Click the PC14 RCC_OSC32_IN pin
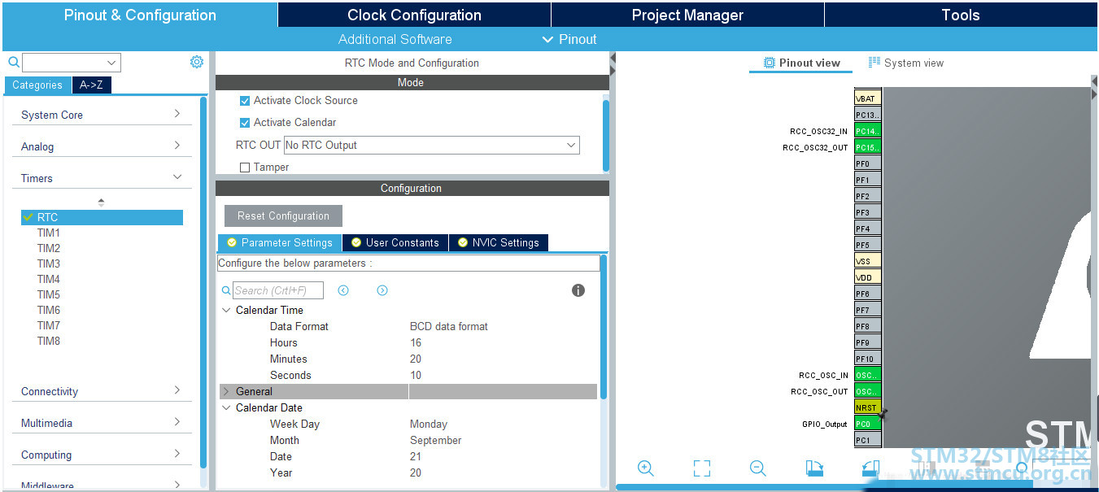Viewport: 1099px width, 492px height. [x=868, y=131]
